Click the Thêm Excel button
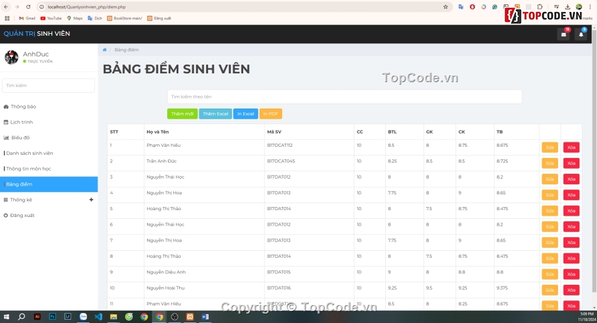Viewport: 597px width, 323px height. pyautogui.click(x=216, y=114)
